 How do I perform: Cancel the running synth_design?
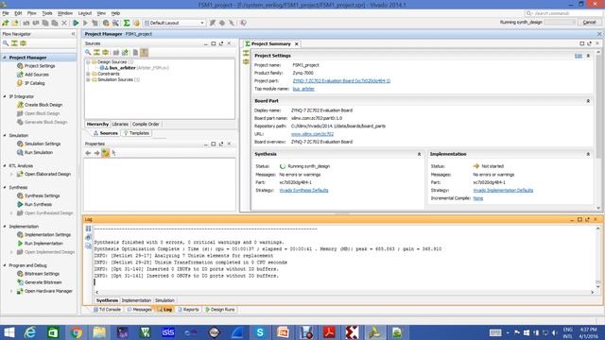pyautogui.click(x=589, y=23)
